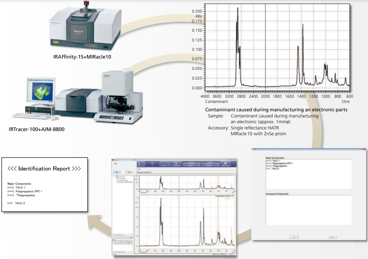
Task: Select the Open File icon in the toolbar
Action: click(139, 164)
